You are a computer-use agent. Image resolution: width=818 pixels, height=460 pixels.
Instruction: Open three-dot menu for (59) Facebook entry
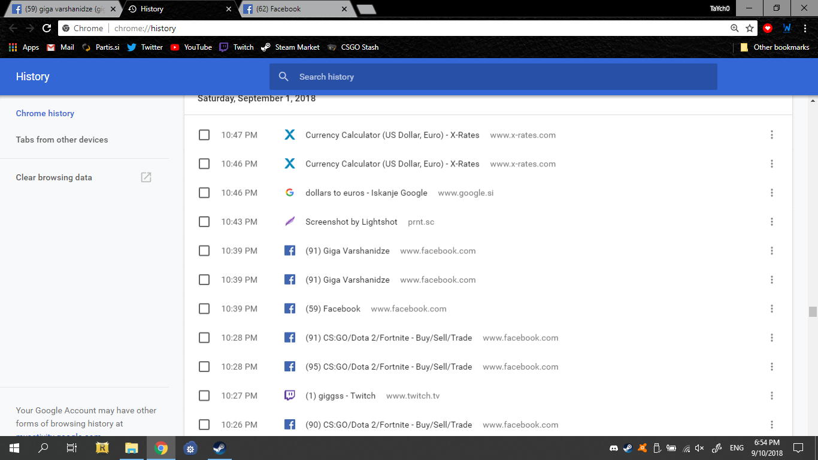(771, 309)
